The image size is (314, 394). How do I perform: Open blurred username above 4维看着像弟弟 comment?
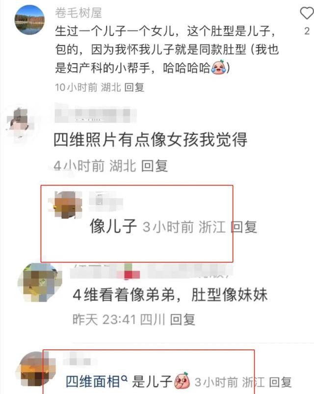(x=151, y=272)
